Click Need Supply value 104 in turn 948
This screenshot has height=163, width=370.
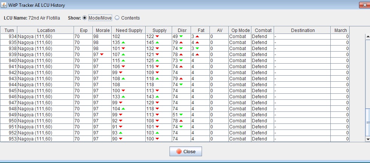129,109
